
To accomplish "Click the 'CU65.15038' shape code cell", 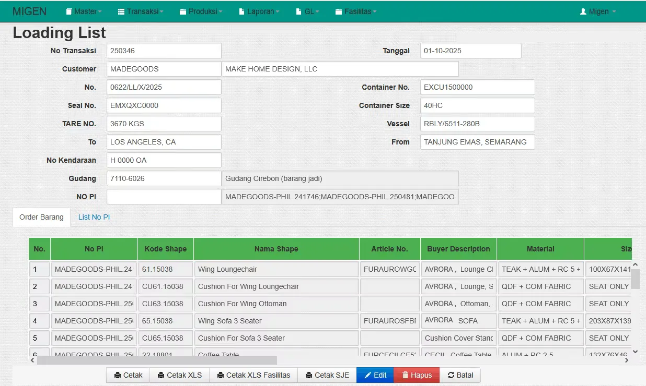I will click(166, 338).
